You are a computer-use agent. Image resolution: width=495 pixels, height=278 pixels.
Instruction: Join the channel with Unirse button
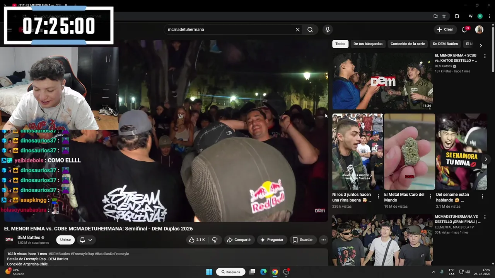click(x=65, y=240)
